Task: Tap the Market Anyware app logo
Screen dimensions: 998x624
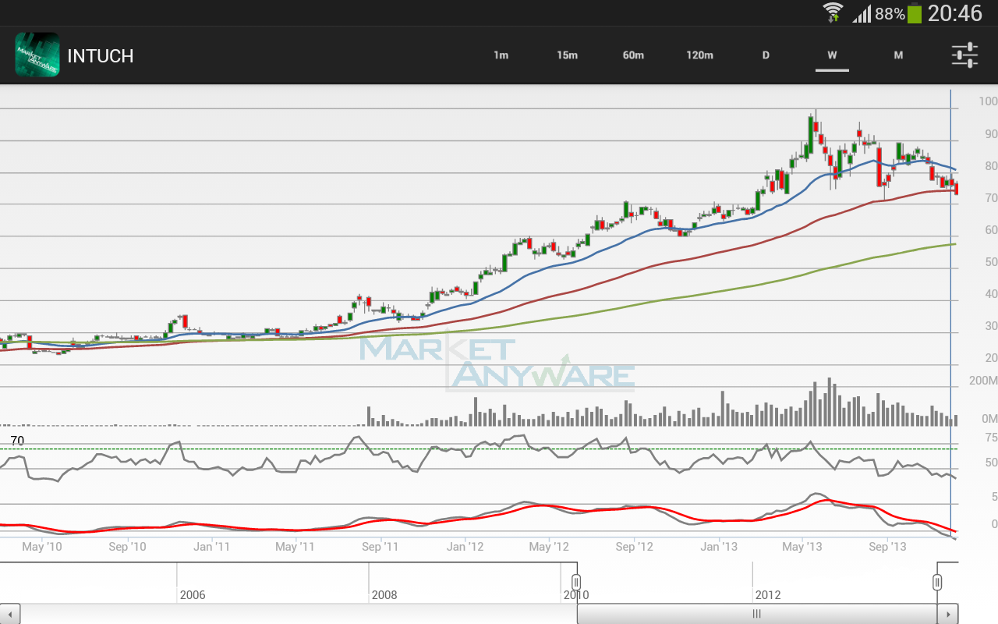Action: pyautogui.click(x=37, y=55)
